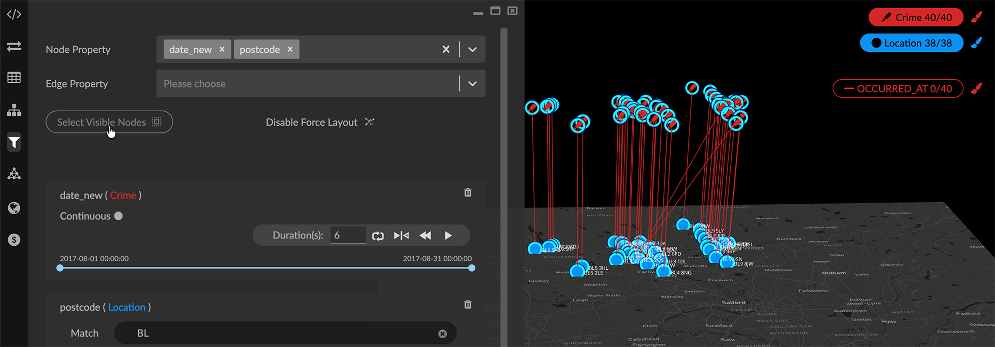
Task: Open the hierarchy layout sidebar icon
Action: (14, 110)
